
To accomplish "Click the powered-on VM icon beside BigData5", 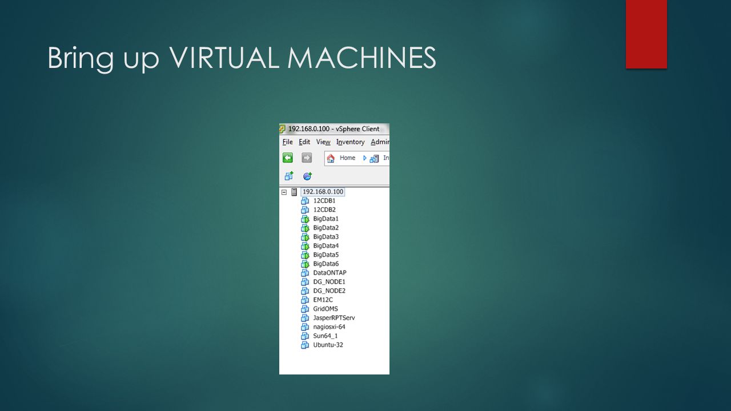I will pyautogui.click(x=305, y=255).
